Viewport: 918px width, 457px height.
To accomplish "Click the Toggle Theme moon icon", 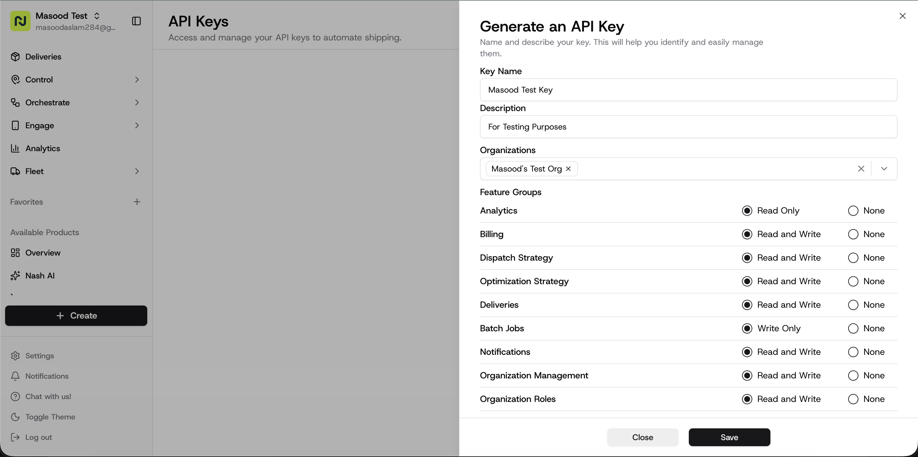I will pos(15,417).
